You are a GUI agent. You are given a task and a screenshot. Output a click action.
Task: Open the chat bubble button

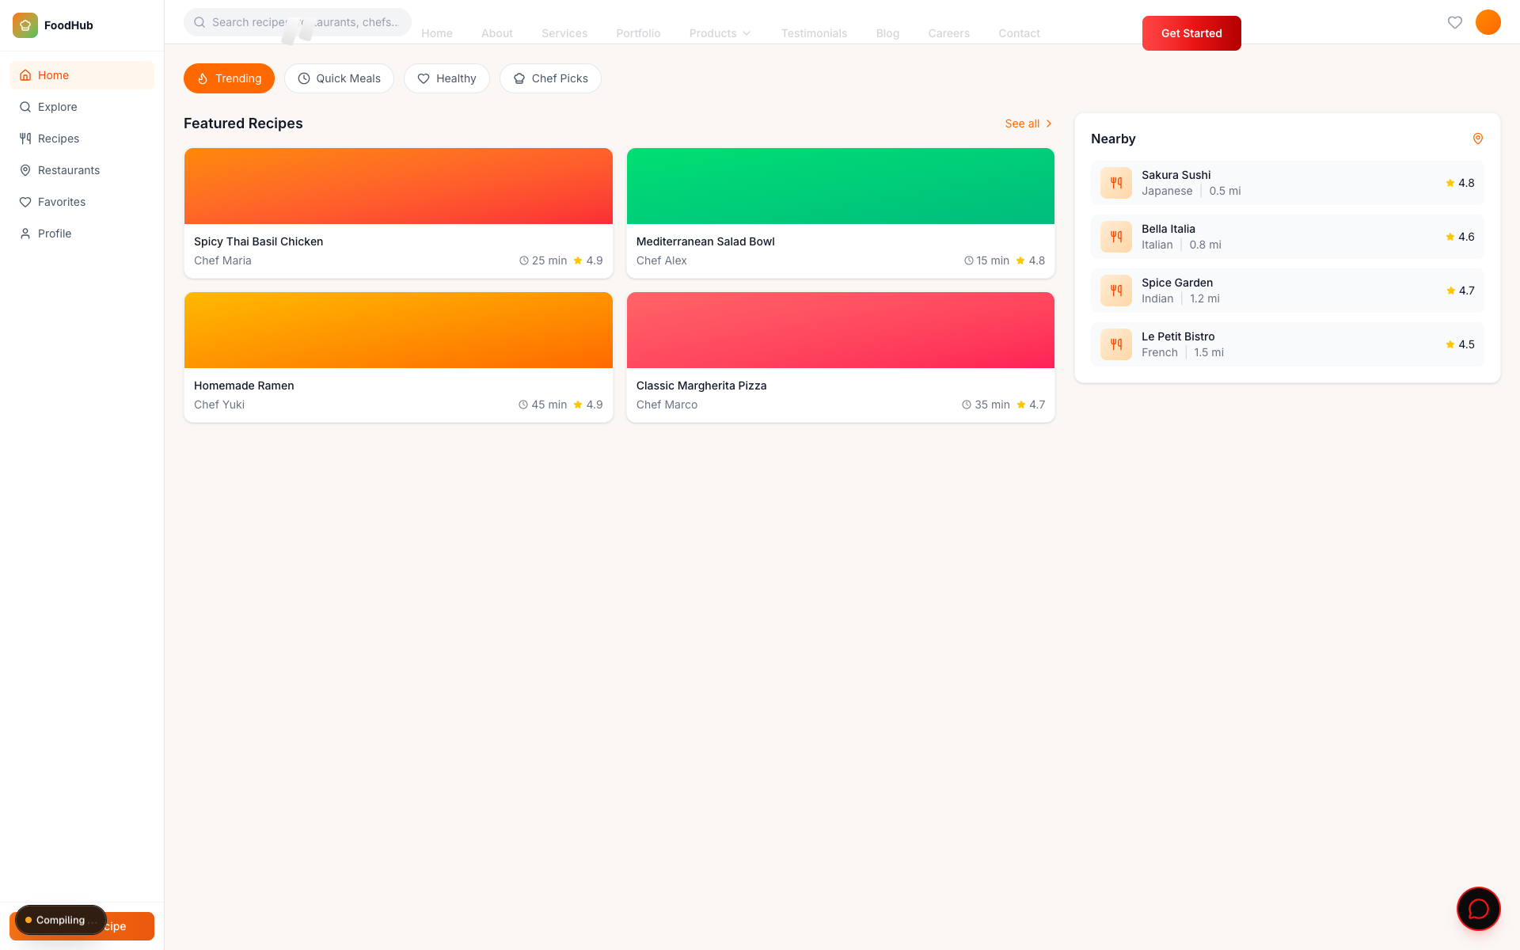(x=1478, y=909)
